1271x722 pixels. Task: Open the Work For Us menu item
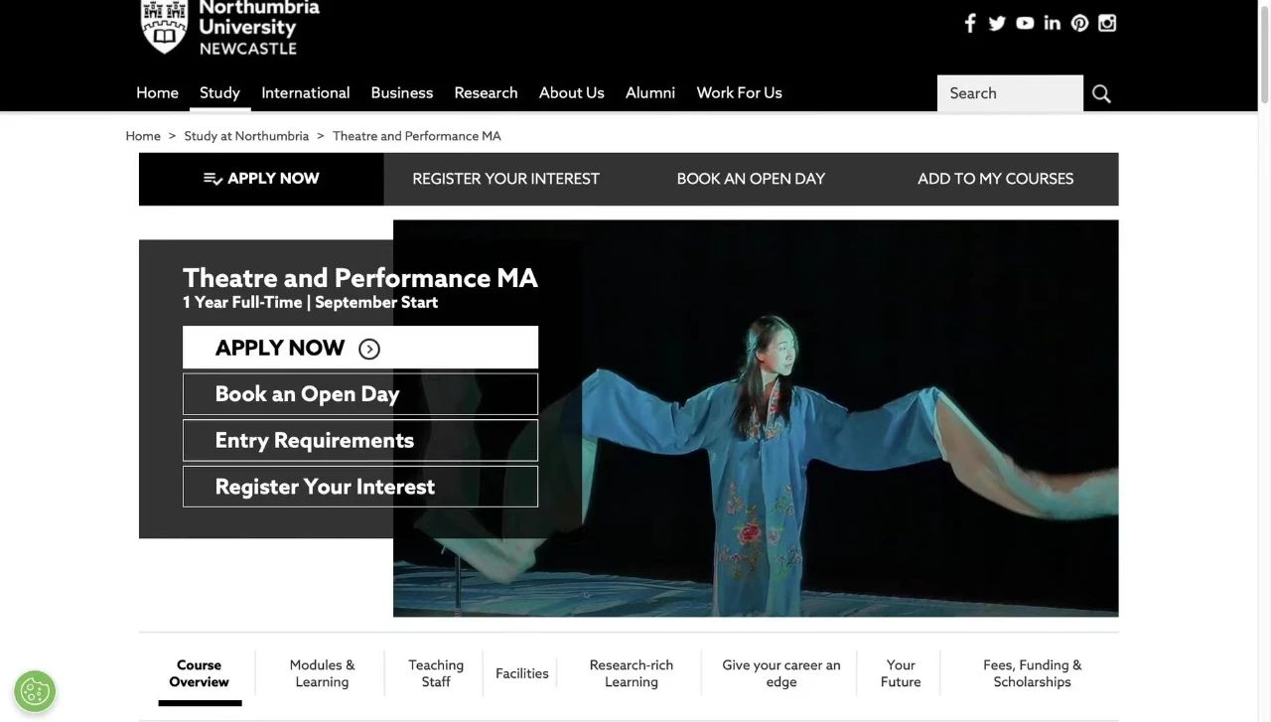739,92
